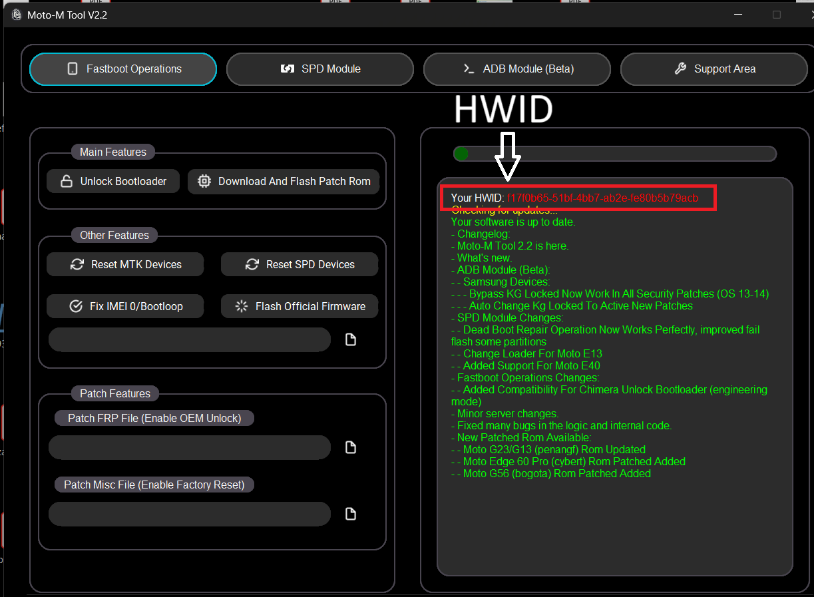Click Fix IMEI 0/Bootloop button

click(x=125, y=306)
